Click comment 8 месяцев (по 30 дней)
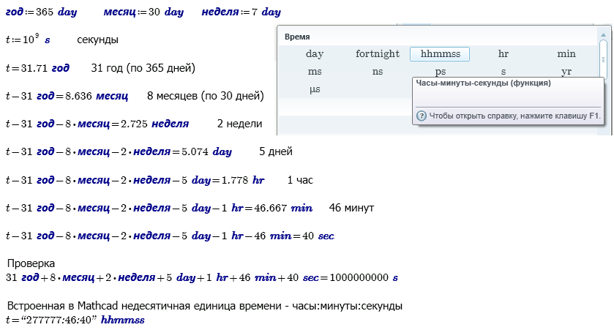This screenshot has height=330, width=614. 206,96
